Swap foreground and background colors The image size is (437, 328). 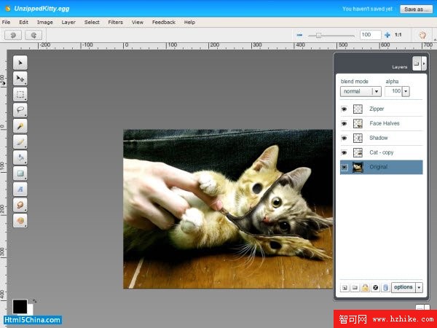pos(34,301)
